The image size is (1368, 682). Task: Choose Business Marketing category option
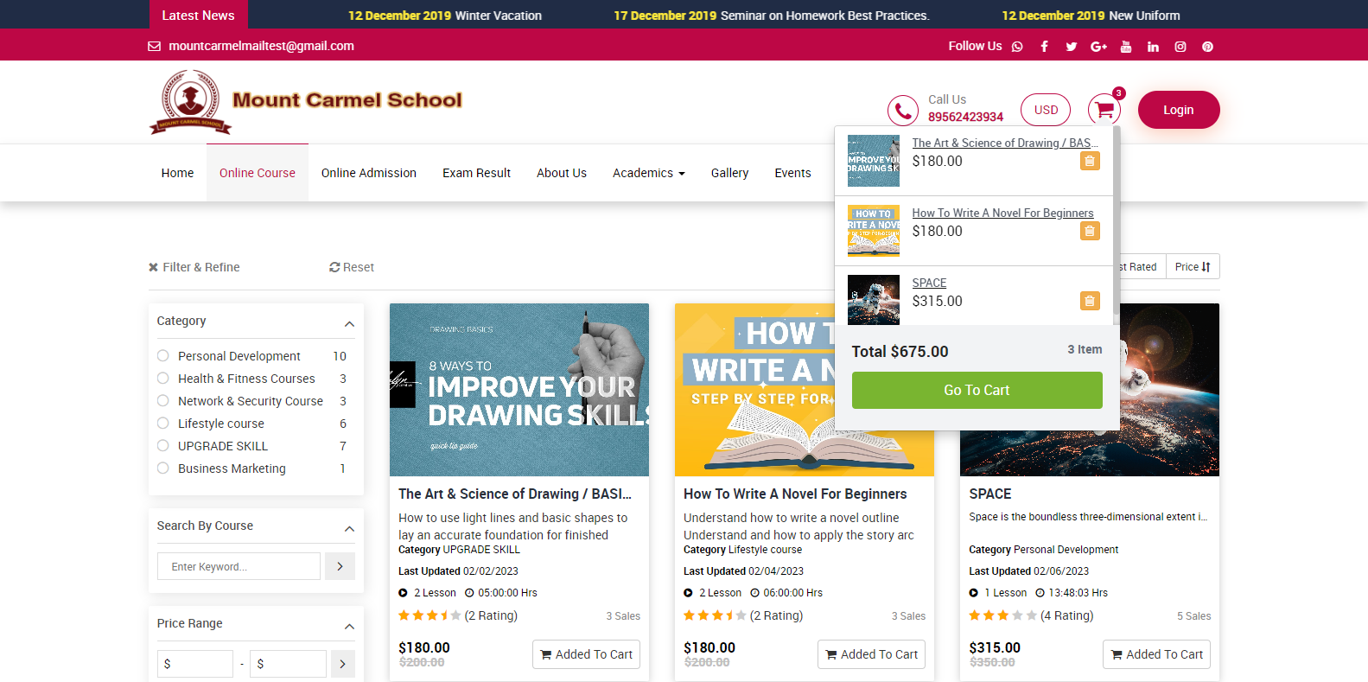tap(163, 468)
